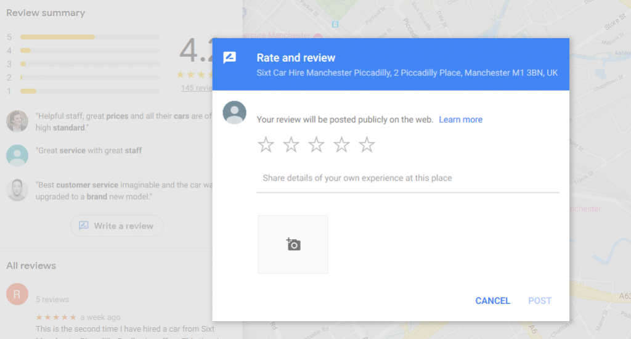The width and height of the screenshot is (631, 339).
Task: Click the write-review pencil icon in button
Action: pyautogui.click(x=84, y=226)
